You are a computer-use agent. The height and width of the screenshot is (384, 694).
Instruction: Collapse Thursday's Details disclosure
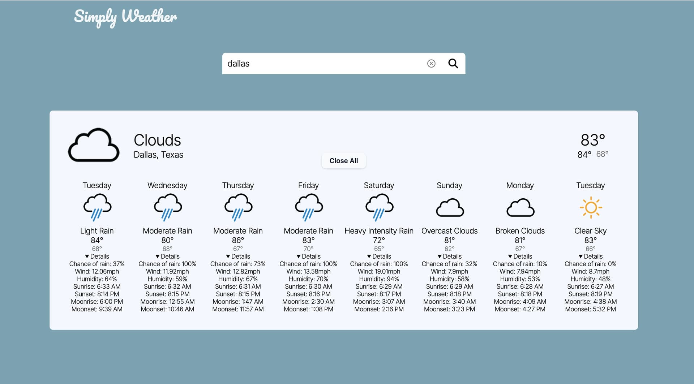click(237, 256)
